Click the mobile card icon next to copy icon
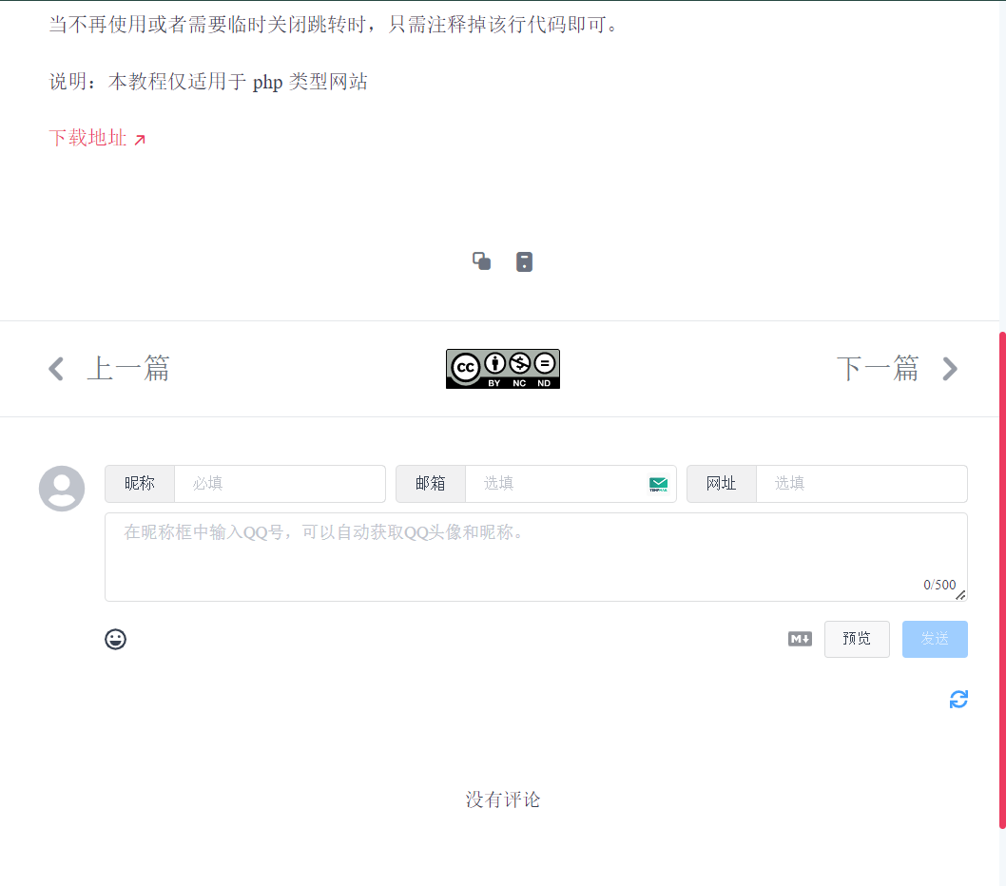Image resolution: width=1006 pixels, height=886 pixels. [524, 260]
